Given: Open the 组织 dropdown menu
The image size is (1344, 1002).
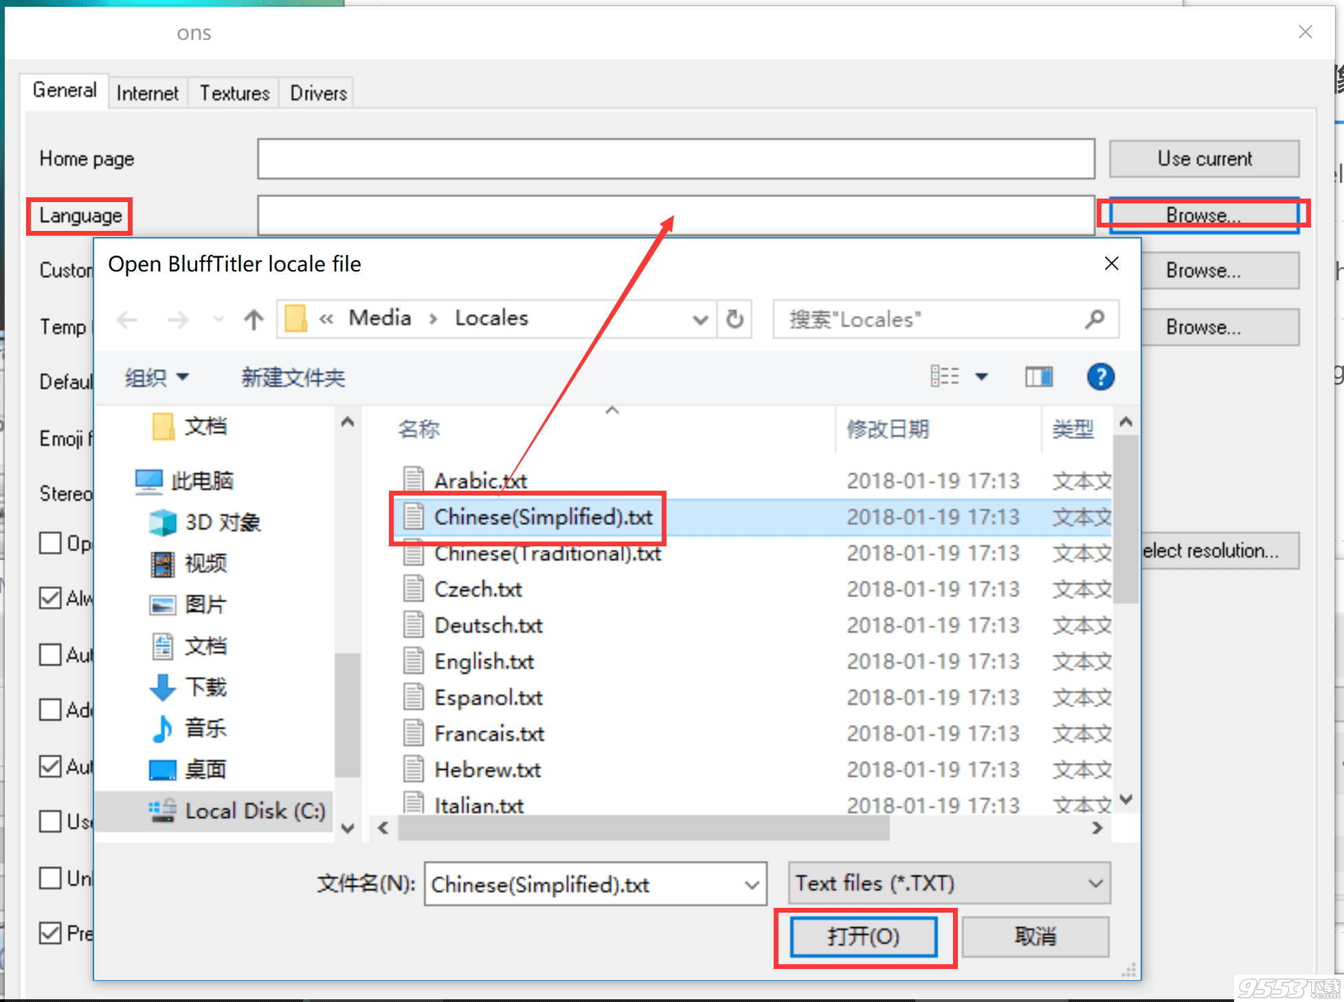Looking at the screenshot, I should click(x=157, y=377).
